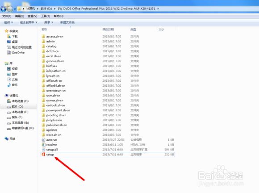Click the setup.dll file icon
The image size is (259, 193).
(x=43, y=150)
